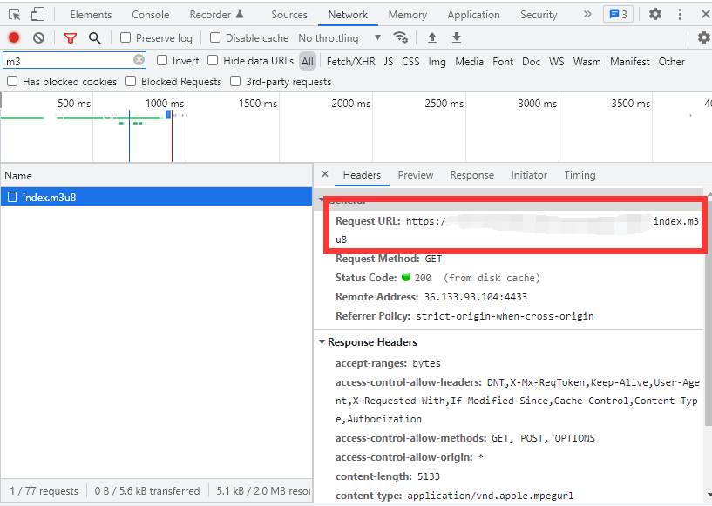Close the request details pane
The width and height of the screenshot is (712, 506).
coord(325,174)
